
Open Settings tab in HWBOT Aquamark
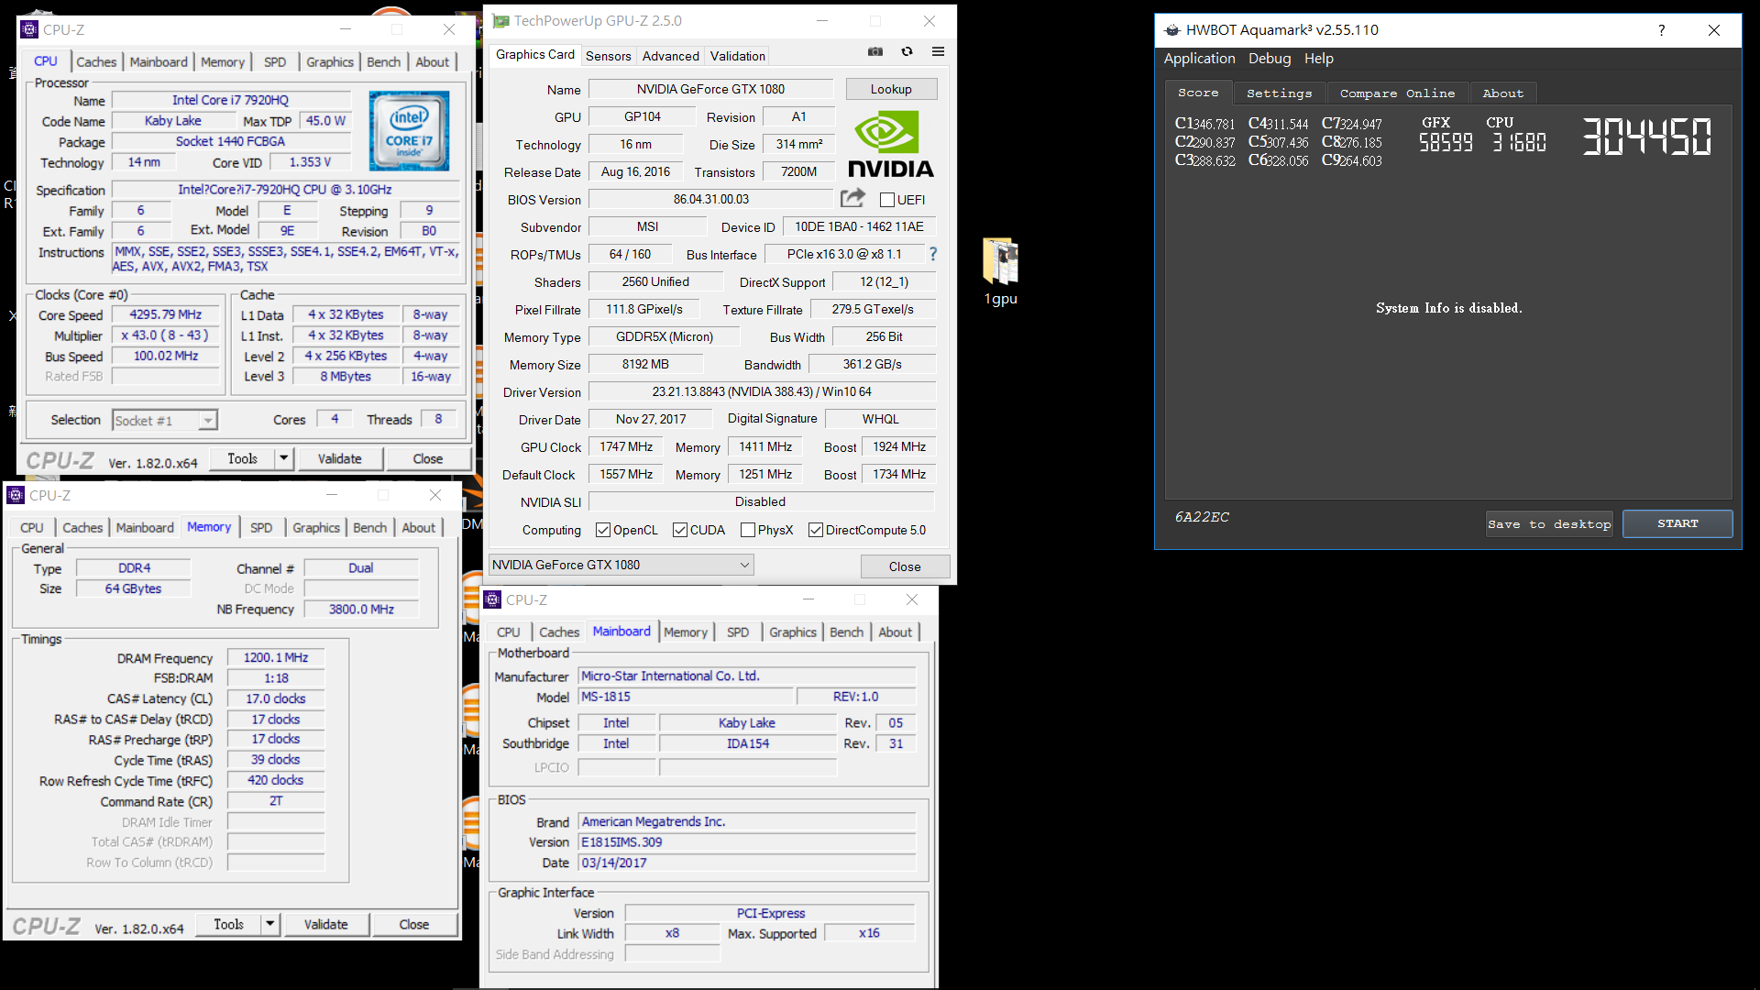tap(1279, 93)
